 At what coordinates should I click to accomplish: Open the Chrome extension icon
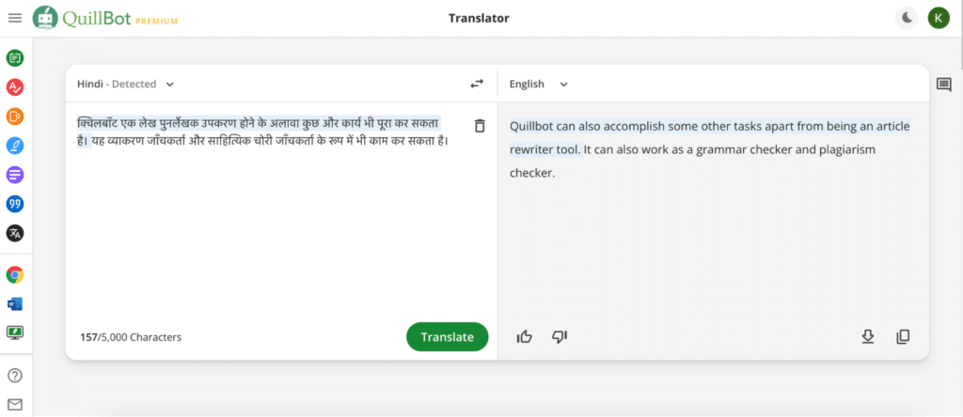[15, 275]
